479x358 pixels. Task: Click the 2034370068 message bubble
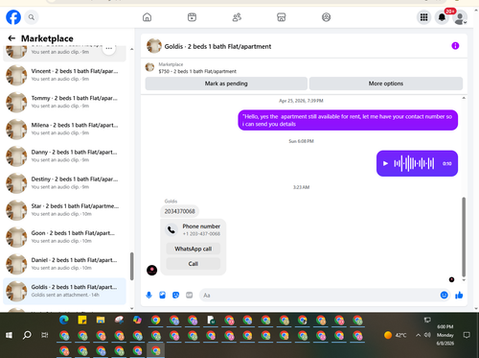180,211
